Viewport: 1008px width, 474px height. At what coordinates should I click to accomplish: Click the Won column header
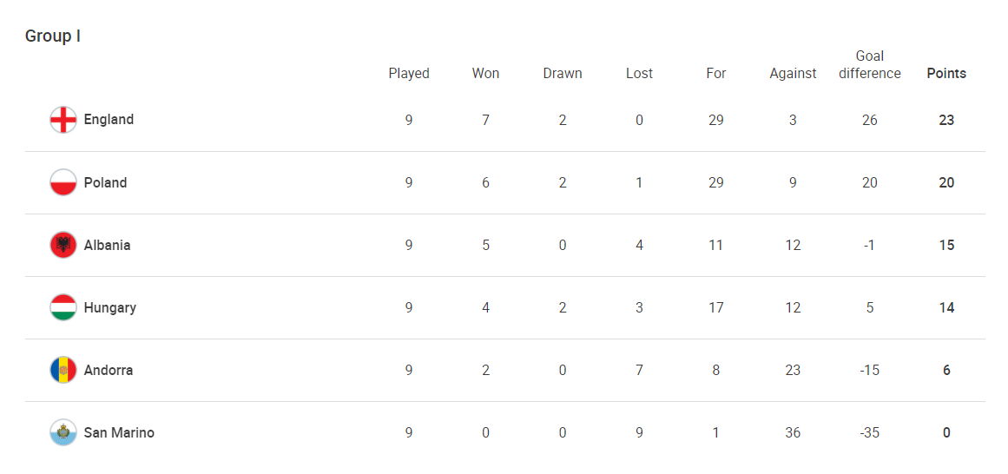[x=485, y=74]
